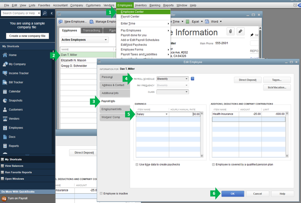
Task: Open Calendar shortcut
Action: click(x=14, y=91)
